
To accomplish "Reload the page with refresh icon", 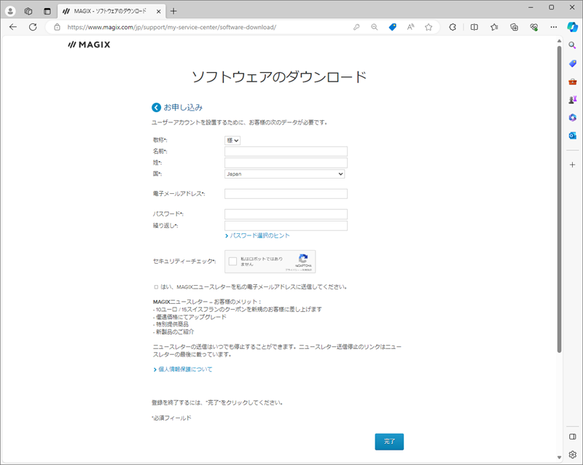I will (33, 27).
